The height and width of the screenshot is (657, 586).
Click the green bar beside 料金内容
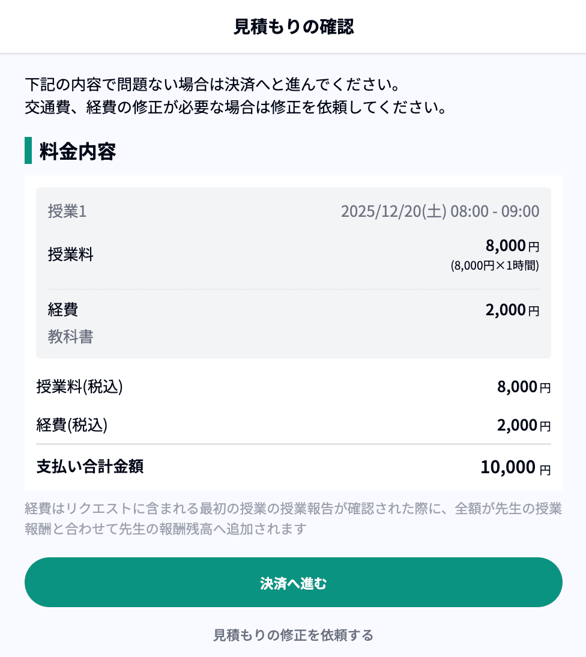[28, 150]
